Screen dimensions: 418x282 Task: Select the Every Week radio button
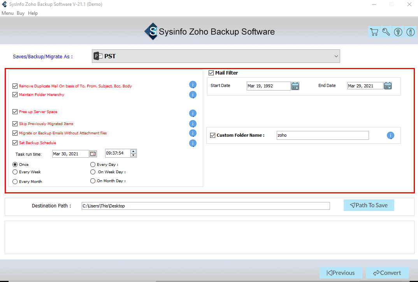click(x=15, y=172)
